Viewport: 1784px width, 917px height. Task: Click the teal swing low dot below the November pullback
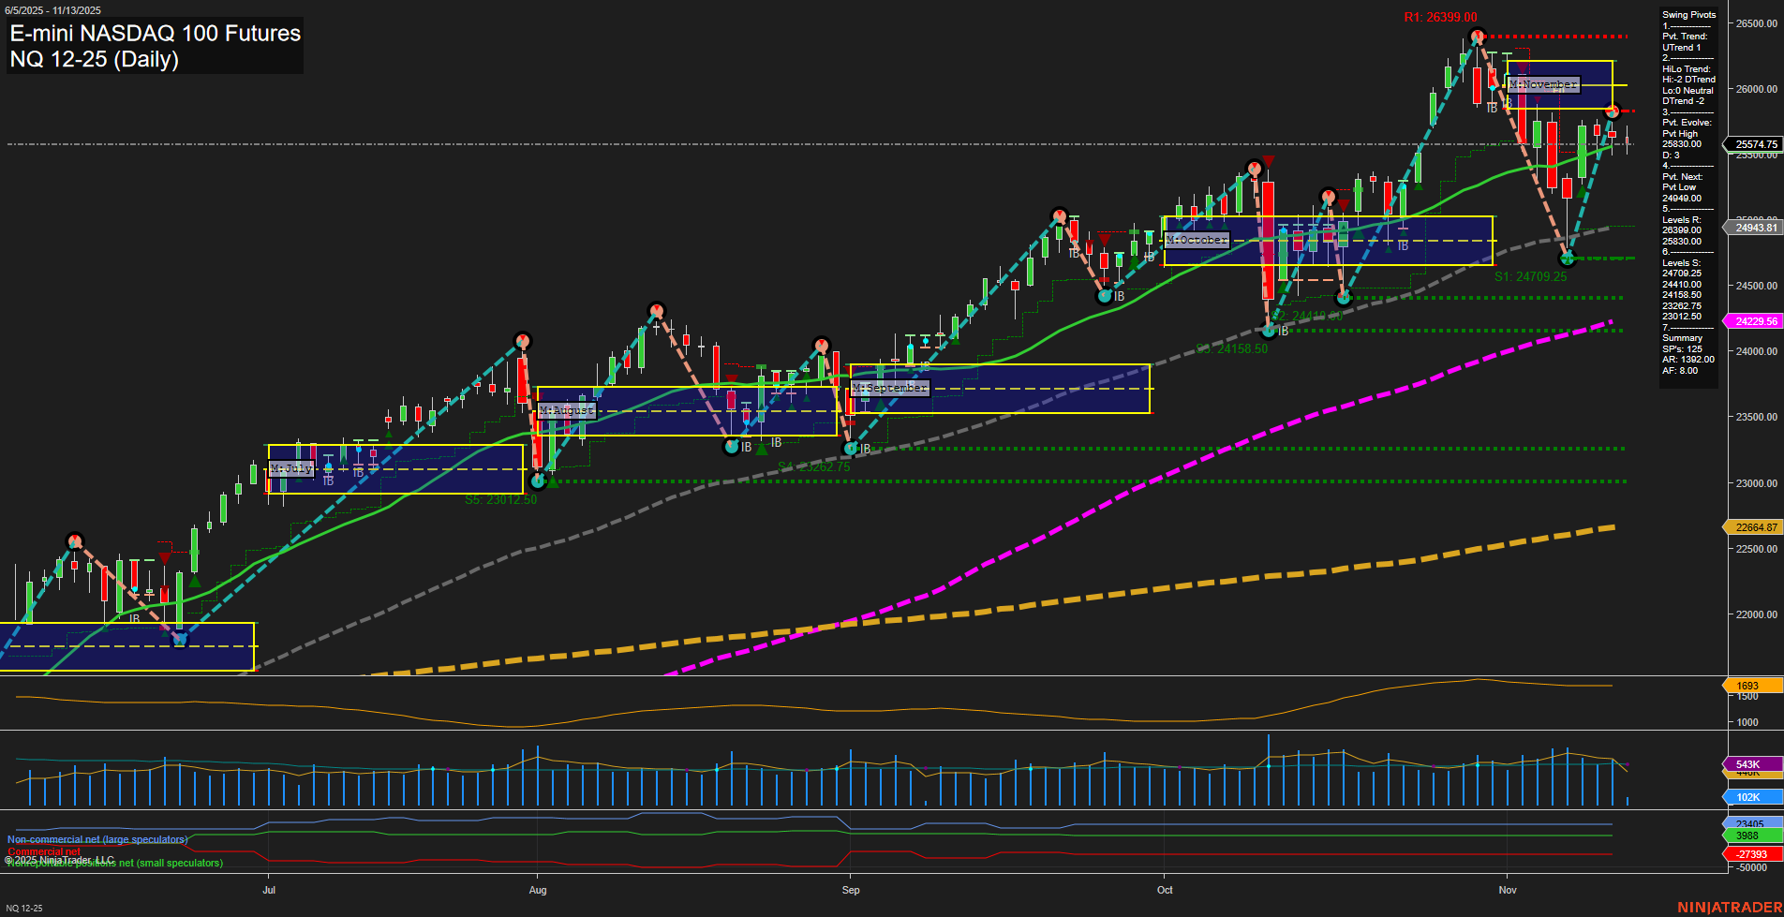1568,257
